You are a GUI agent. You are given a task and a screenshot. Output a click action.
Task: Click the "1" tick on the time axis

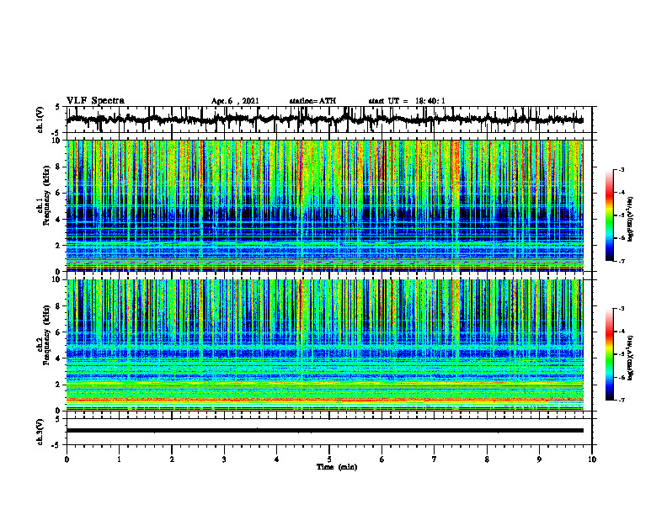(x=119, y=459)
